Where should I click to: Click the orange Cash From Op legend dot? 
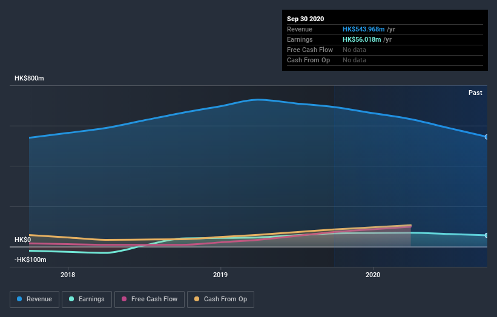[197, 299]
